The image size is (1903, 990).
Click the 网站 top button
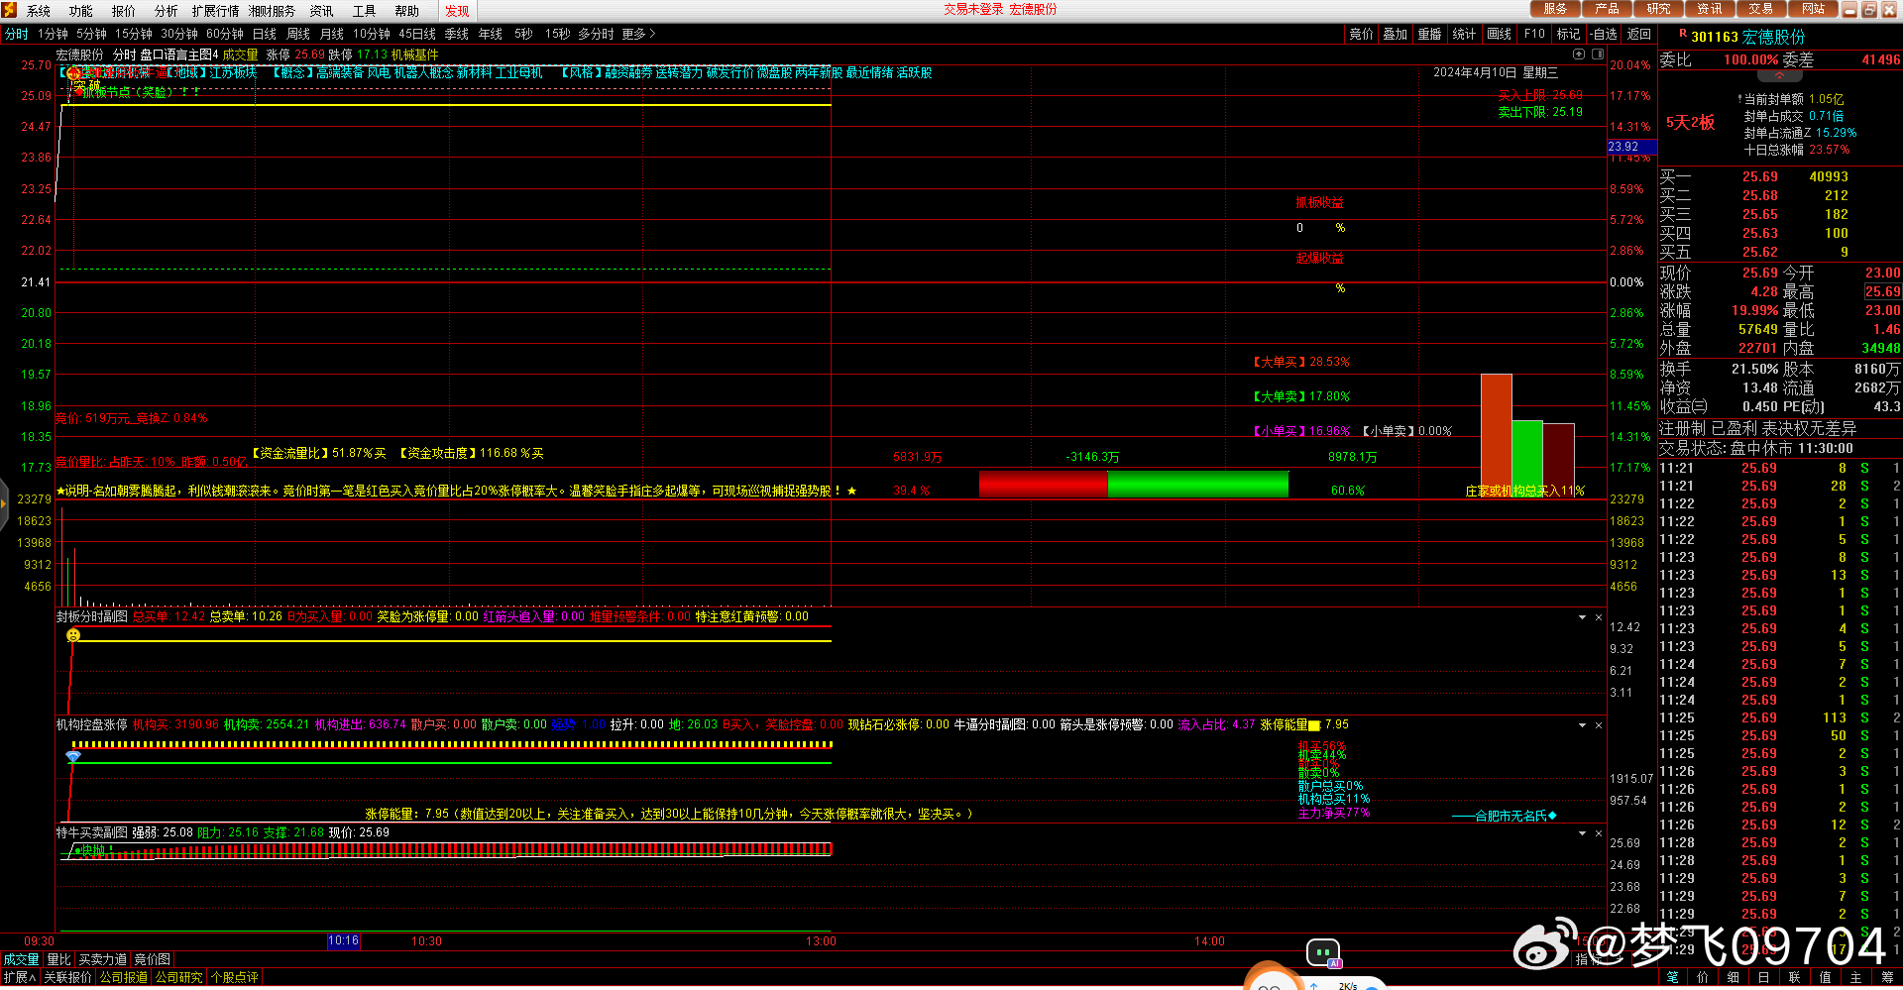coord(1814,9)
